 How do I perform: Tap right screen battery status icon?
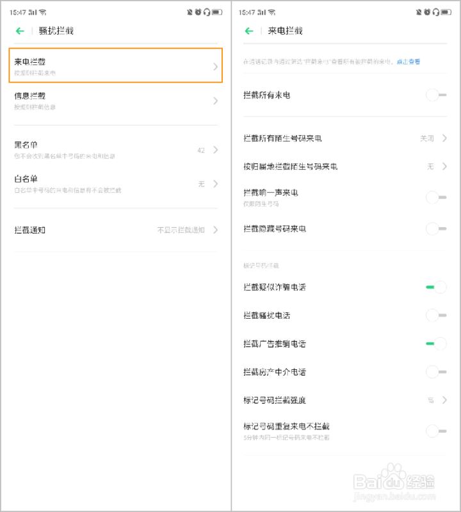coord(446,12)
